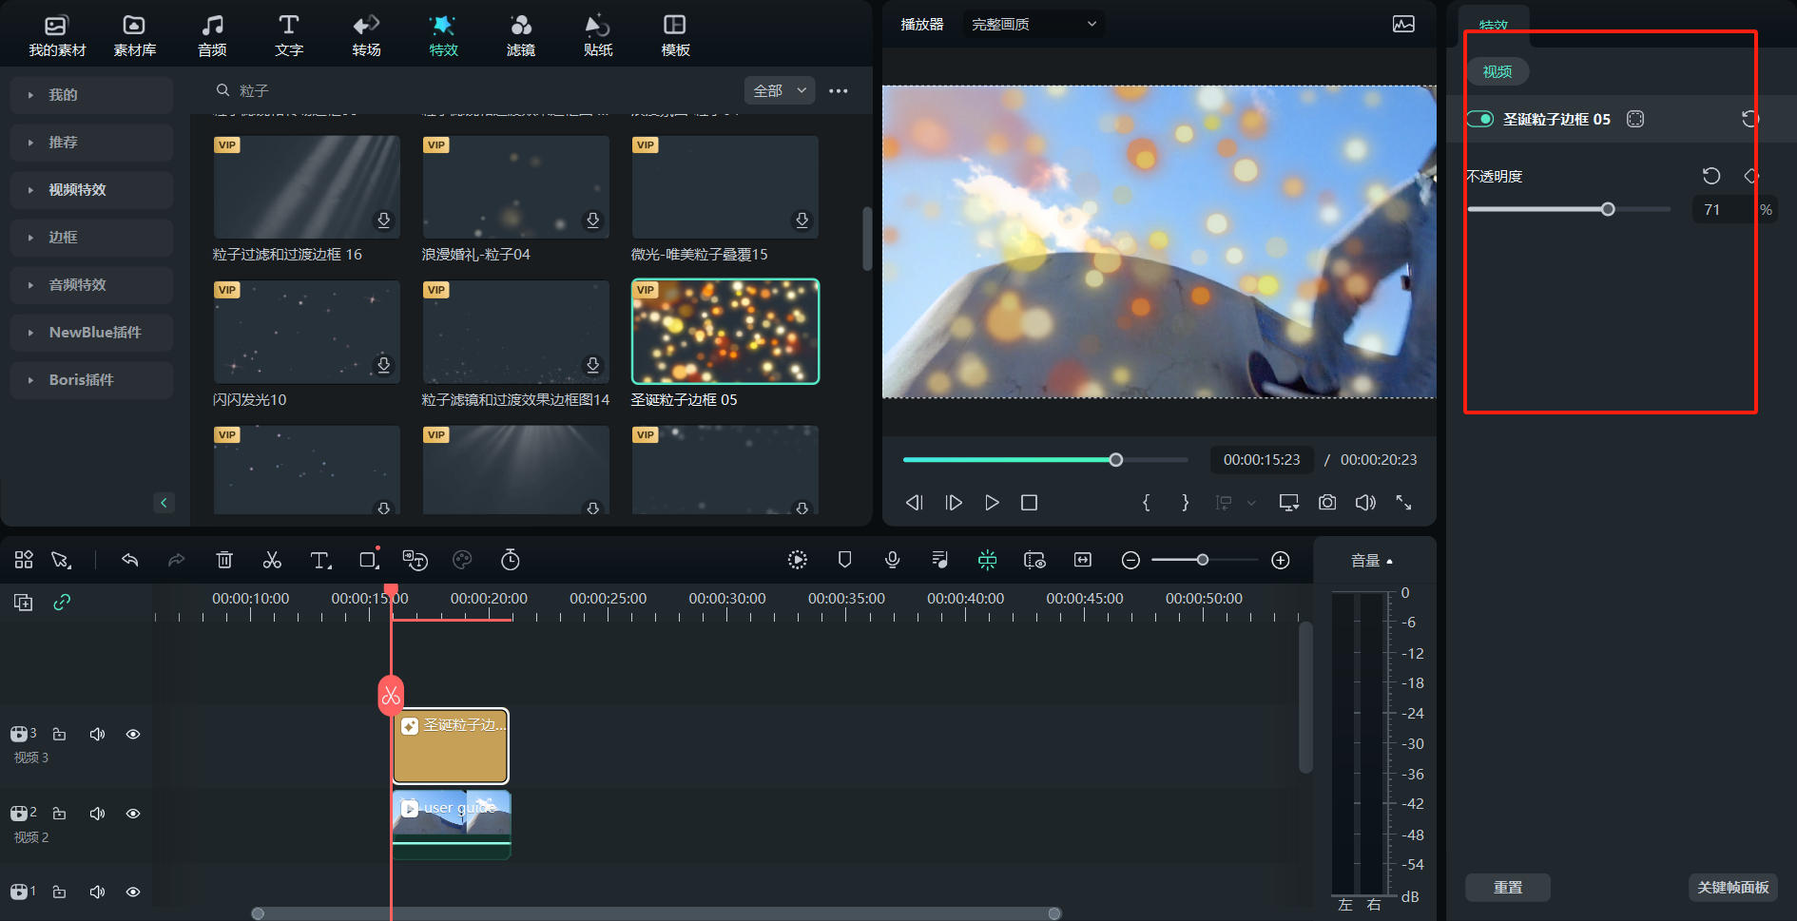Delete the selected clip with trash icon
1797x921 pixels.
pyautogui.click(x=224, y=560)
